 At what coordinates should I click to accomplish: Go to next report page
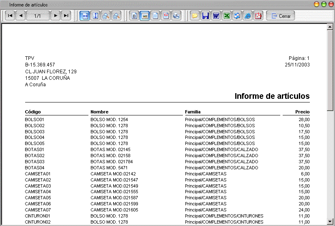(x=56, y=16)
